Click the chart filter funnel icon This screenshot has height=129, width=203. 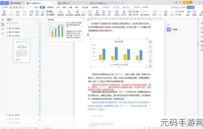[150, 56]
